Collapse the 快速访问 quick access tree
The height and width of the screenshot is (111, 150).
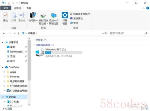(x=2, y=42)
